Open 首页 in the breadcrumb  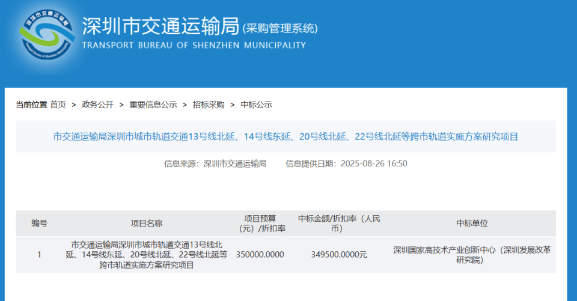point(58,105)
